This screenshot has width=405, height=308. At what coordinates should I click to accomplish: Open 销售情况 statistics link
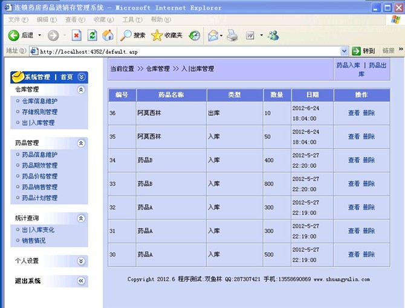coord(34,241)
